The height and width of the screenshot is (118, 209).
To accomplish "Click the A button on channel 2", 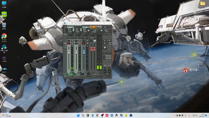I will point(76,41).
